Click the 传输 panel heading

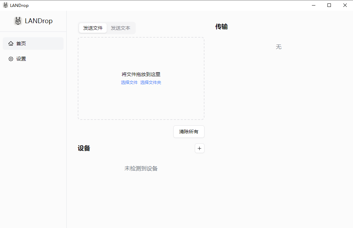[221, 27]
